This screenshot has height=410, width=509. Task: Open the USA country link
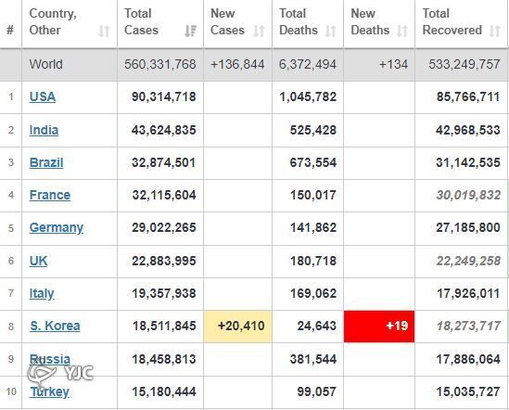click(43, 96)
